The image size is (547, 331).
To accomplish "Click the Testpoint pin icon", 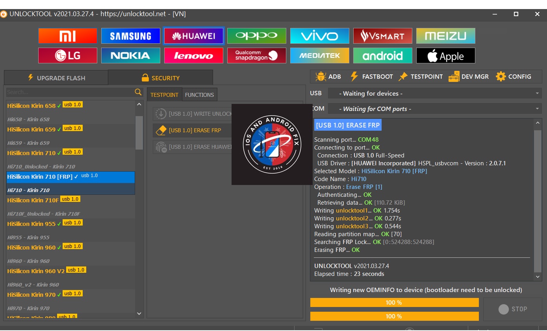I will click(403, 76).
